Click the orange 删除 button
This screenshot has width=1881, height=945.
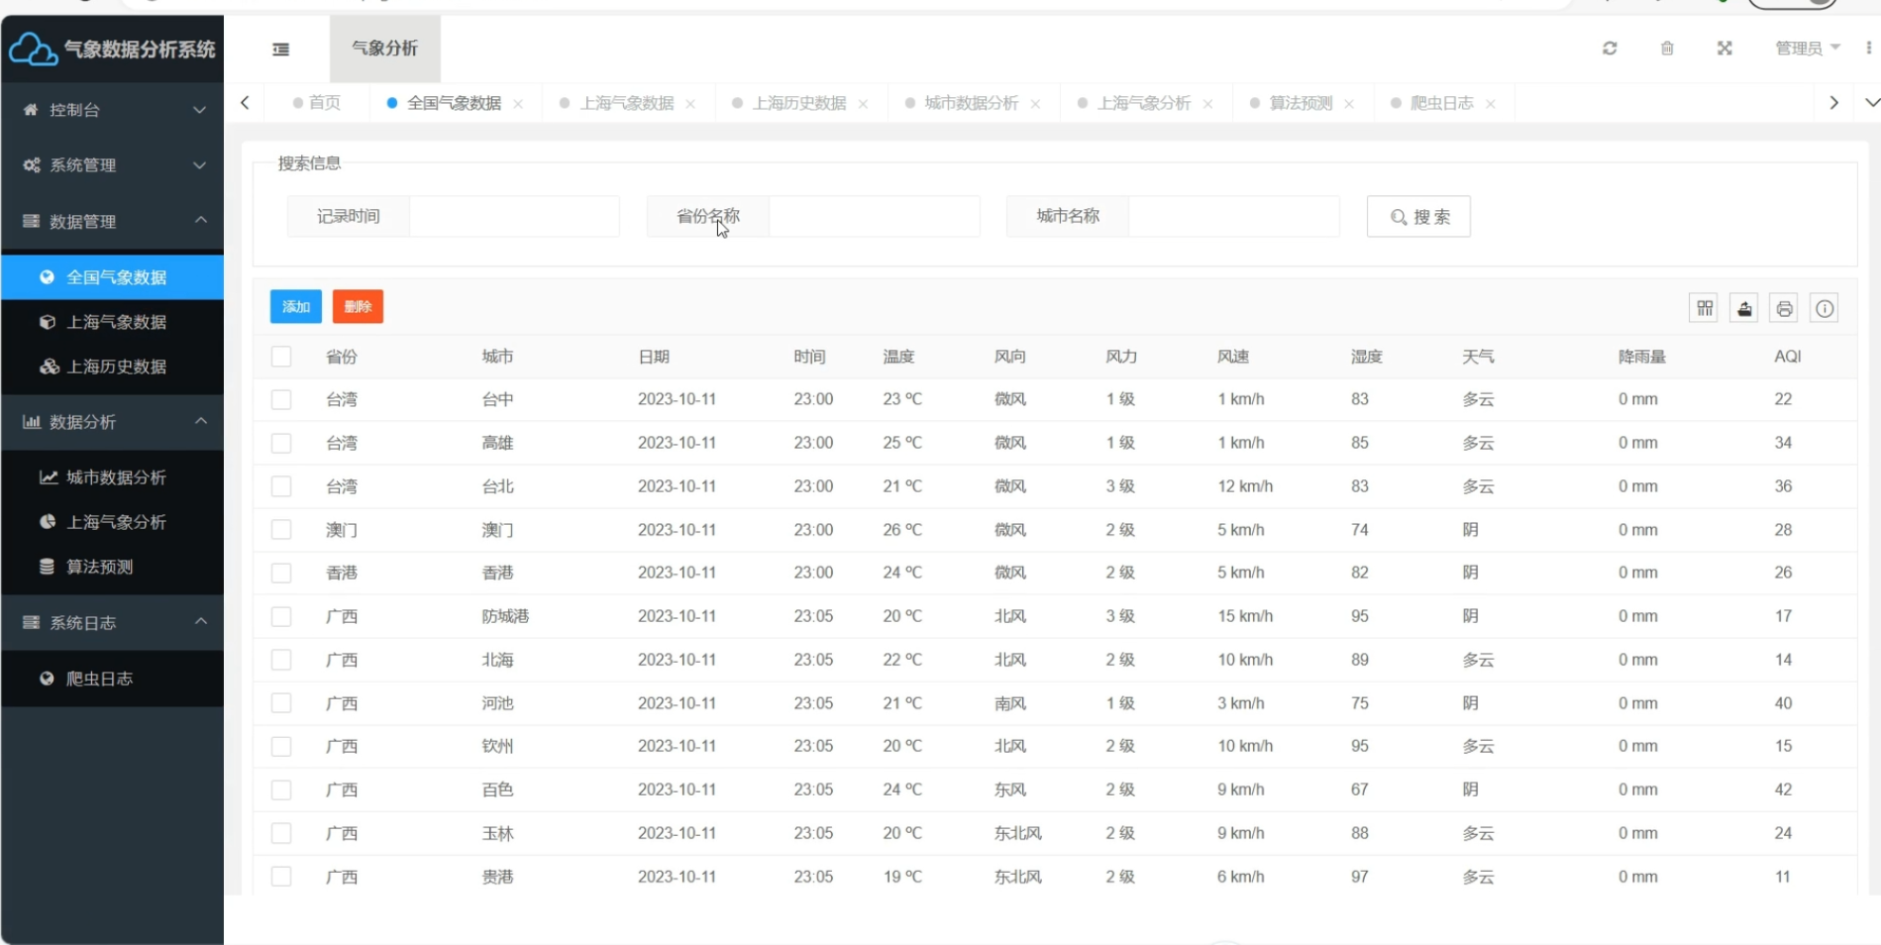click(x=358, y=307)
